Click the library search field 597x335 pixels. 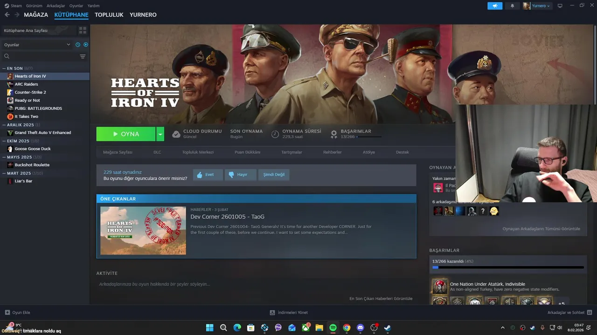click(x=40, y=56)
